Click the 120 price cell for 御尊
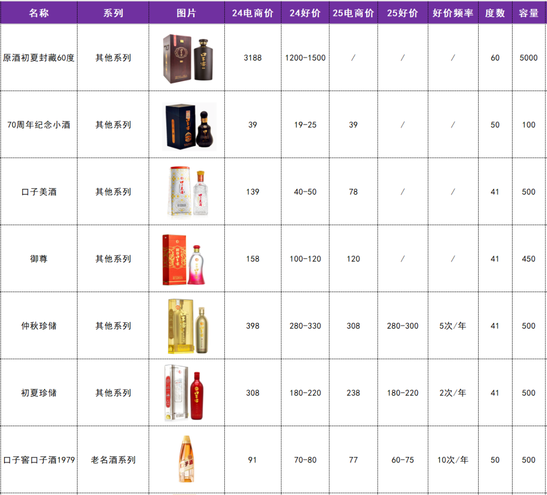547x495 pixels. point(354,259)
